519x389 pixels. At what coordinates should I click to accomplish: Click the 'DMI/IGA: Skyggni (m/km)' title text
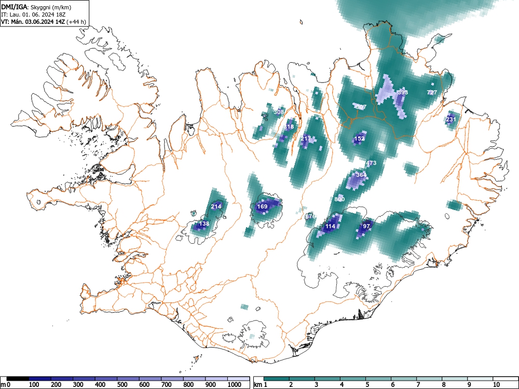[x=36, y=7]
